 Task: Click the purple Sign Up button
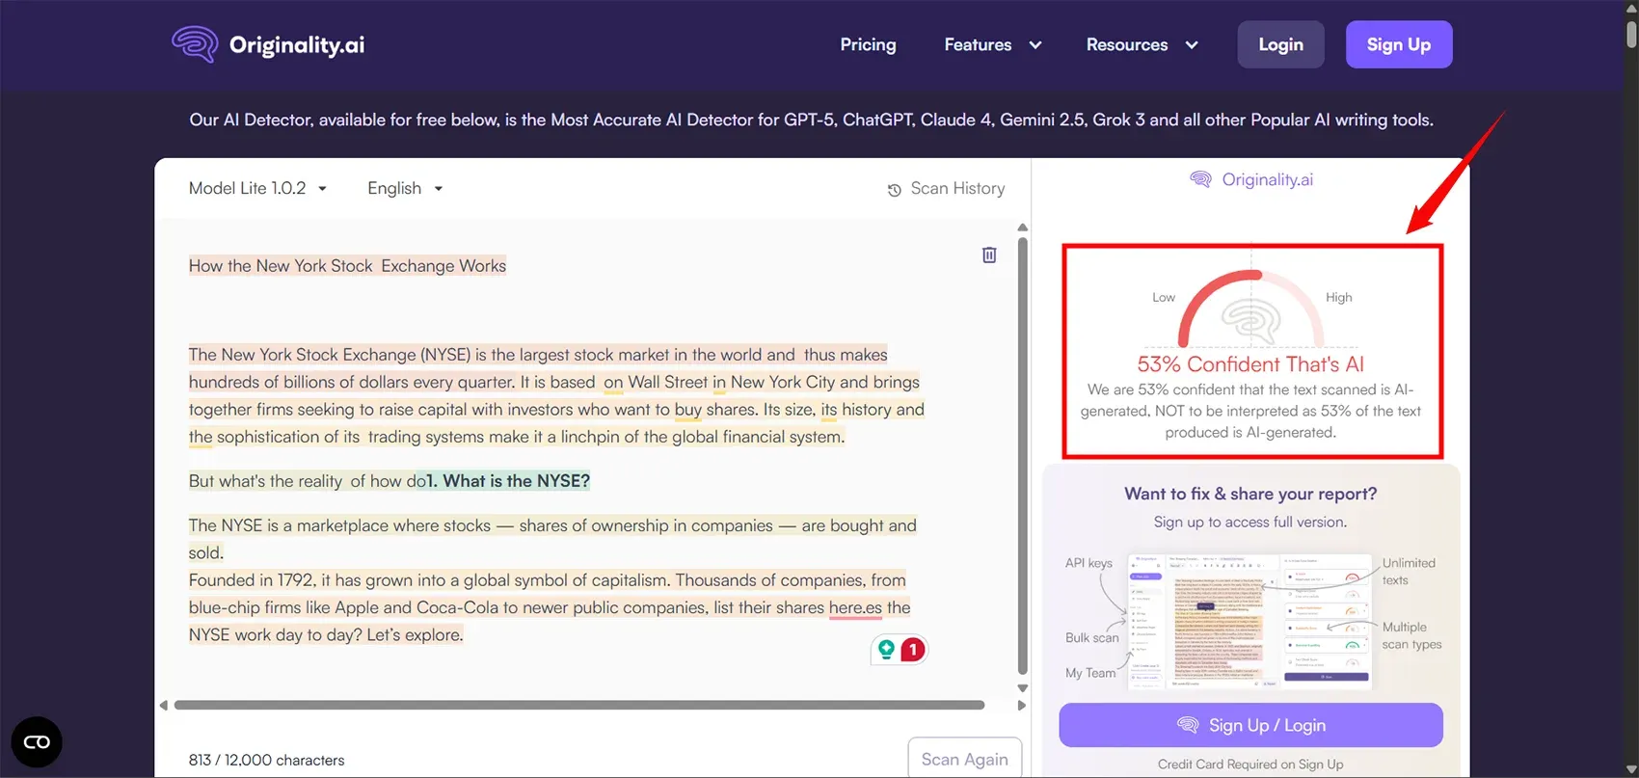click(1398, 45)
